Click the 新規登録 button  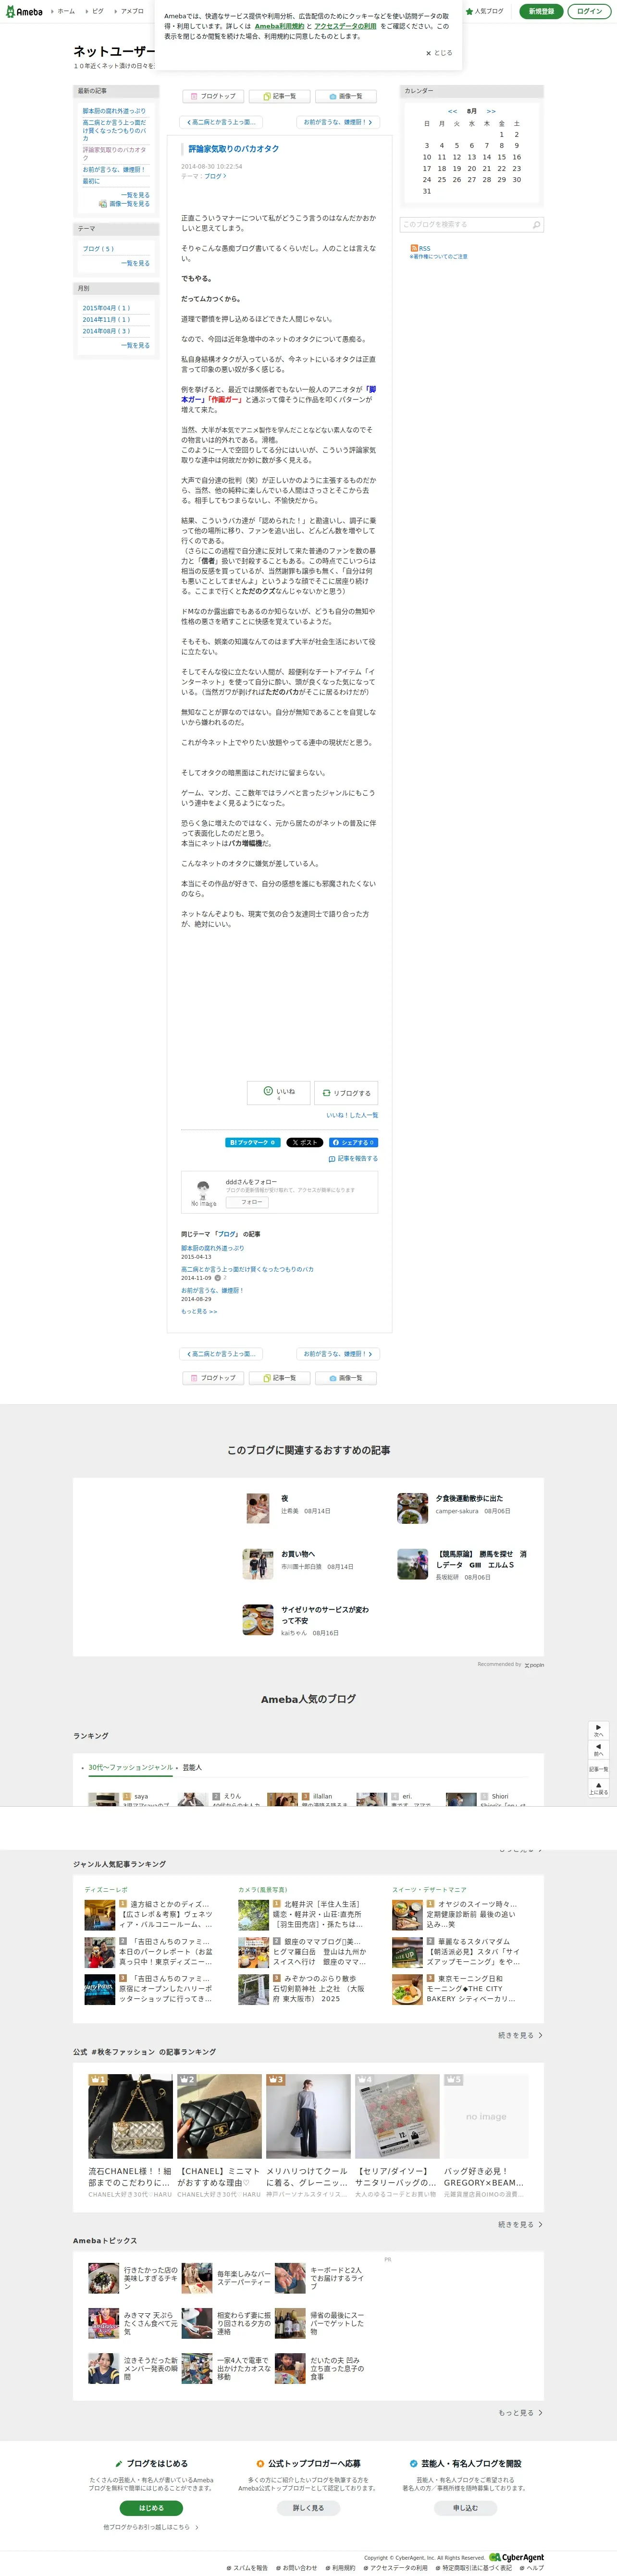541,11
